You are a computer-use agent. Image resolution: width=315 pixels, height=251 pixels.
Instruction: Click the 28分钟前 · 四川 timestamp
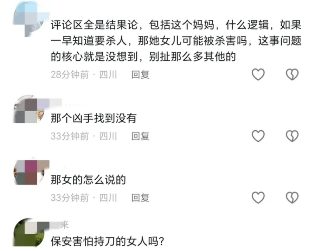(84, 75)
